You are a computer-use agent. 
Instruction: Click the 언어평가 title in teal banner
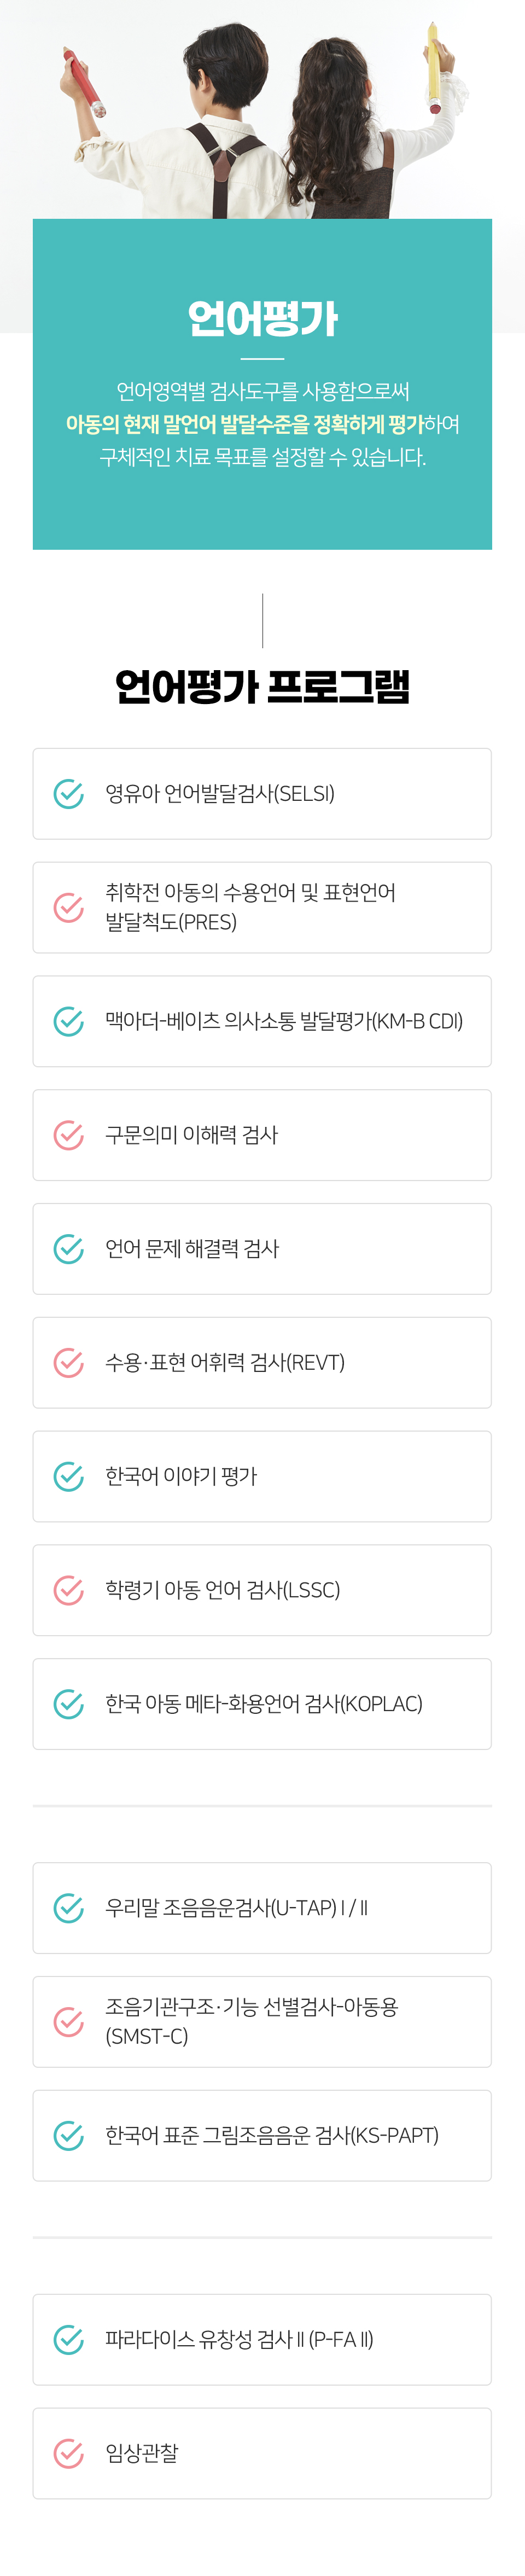point(262,319)
